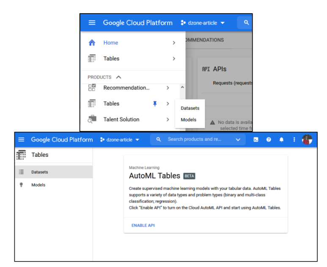Click magnifier icon in lower search bar
The width and height of the screenshot is (327, 267).
click(x=159, y=139)
